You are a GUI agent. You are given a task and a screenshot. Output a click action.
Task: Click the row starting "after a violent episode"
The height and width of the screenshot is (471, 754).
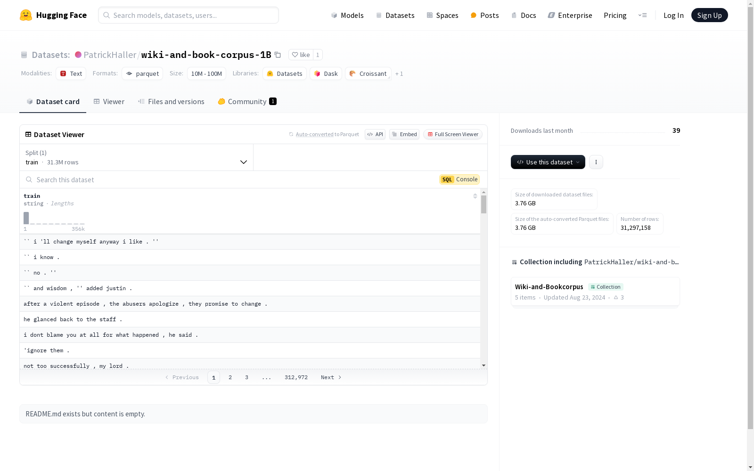pos(250,304)
